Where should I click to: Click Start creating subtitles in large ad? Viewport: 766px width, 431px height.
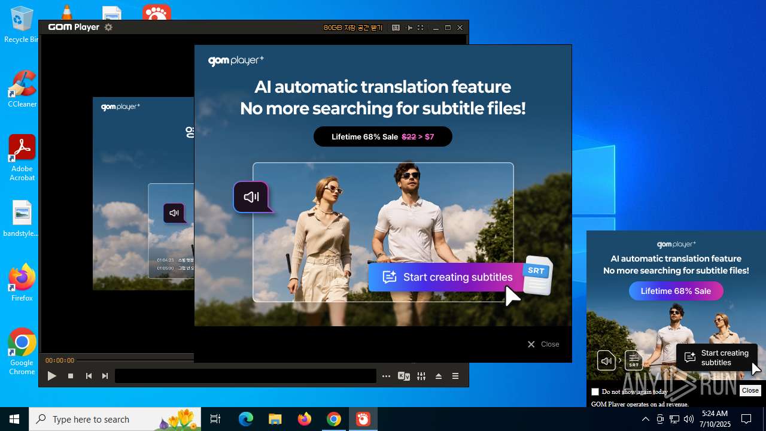pyautogui.click(x=446, y=277)
